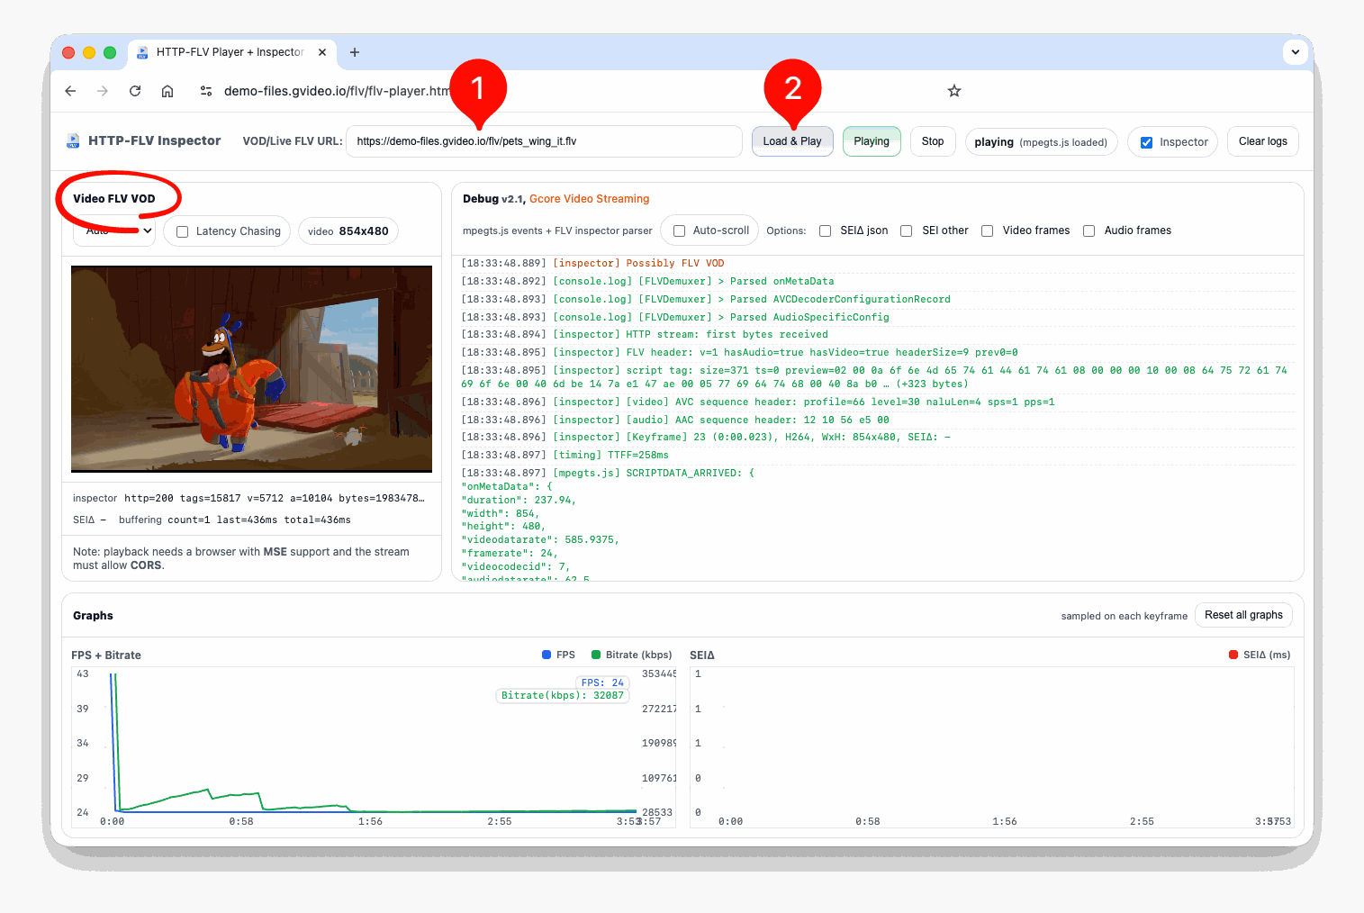The height and width of the screenshot is (913, 1364).
Task: Open the Auto quality dropdown
Action: [x=114, y=231]
